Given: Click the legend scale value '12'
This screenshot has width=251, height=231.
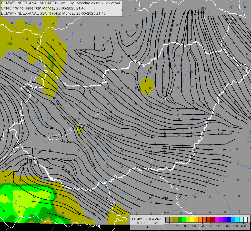Looking at the screenshot, I should tap(178, 226).
